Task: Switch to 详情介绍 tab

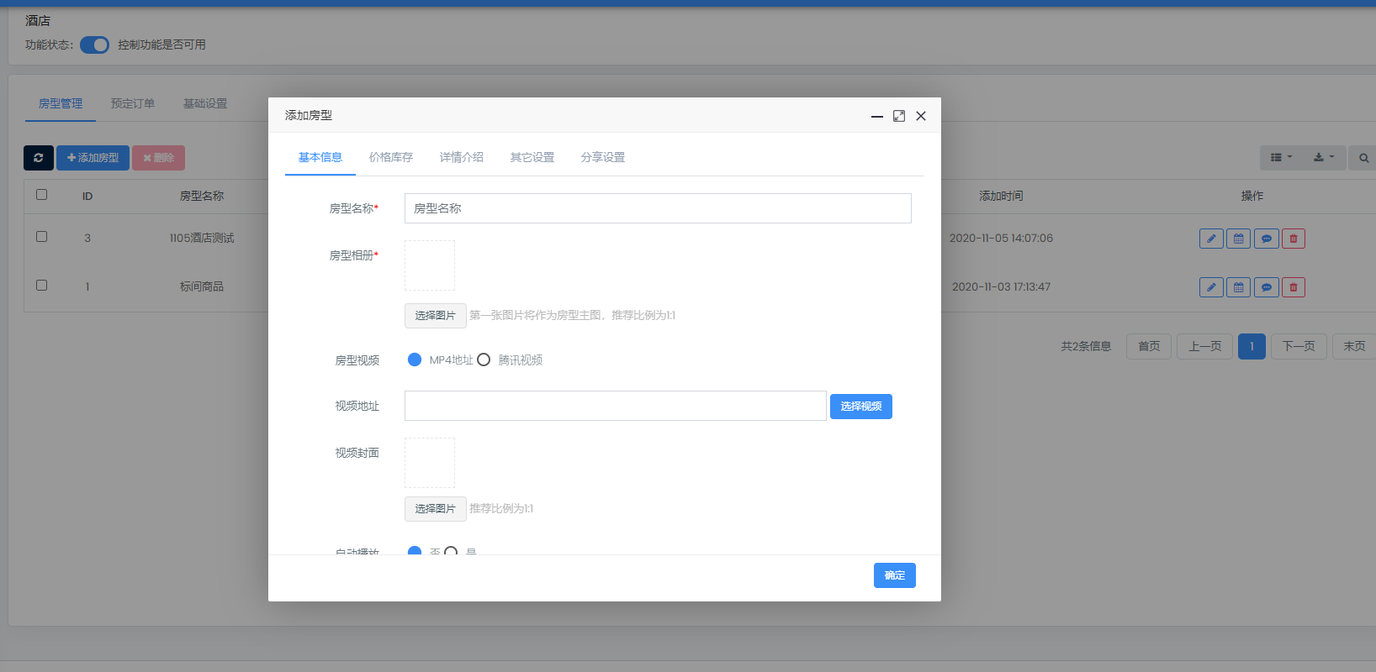Action: click(x=462, y=157)
